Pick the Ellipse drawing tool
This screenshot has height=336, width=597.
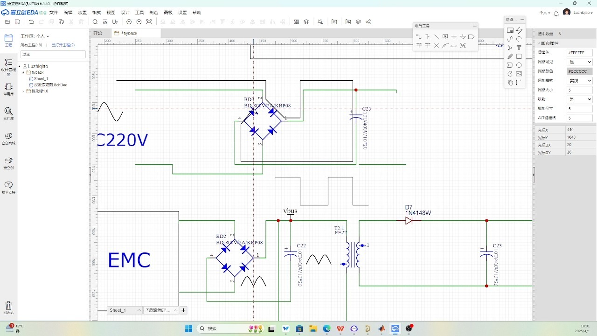pyautogui.click(x=519, y=65)
